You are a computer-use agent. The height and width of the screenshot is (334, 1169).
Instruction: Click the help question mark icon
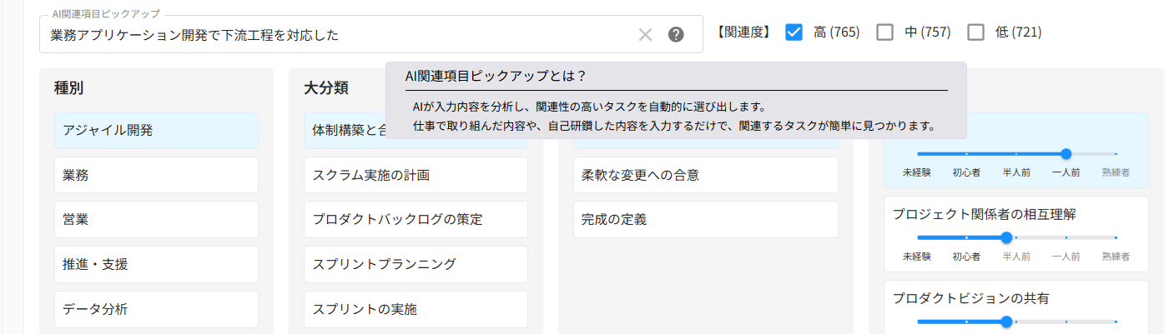[x=676, y=35]
